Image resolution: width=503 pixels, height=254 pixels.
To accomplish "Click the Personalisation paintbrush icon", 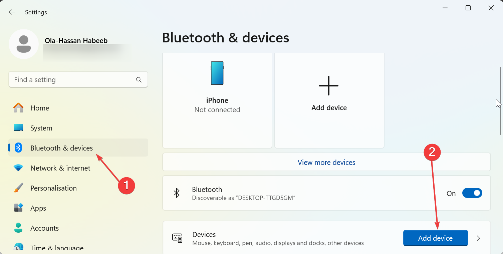I will tap(18, 188).
